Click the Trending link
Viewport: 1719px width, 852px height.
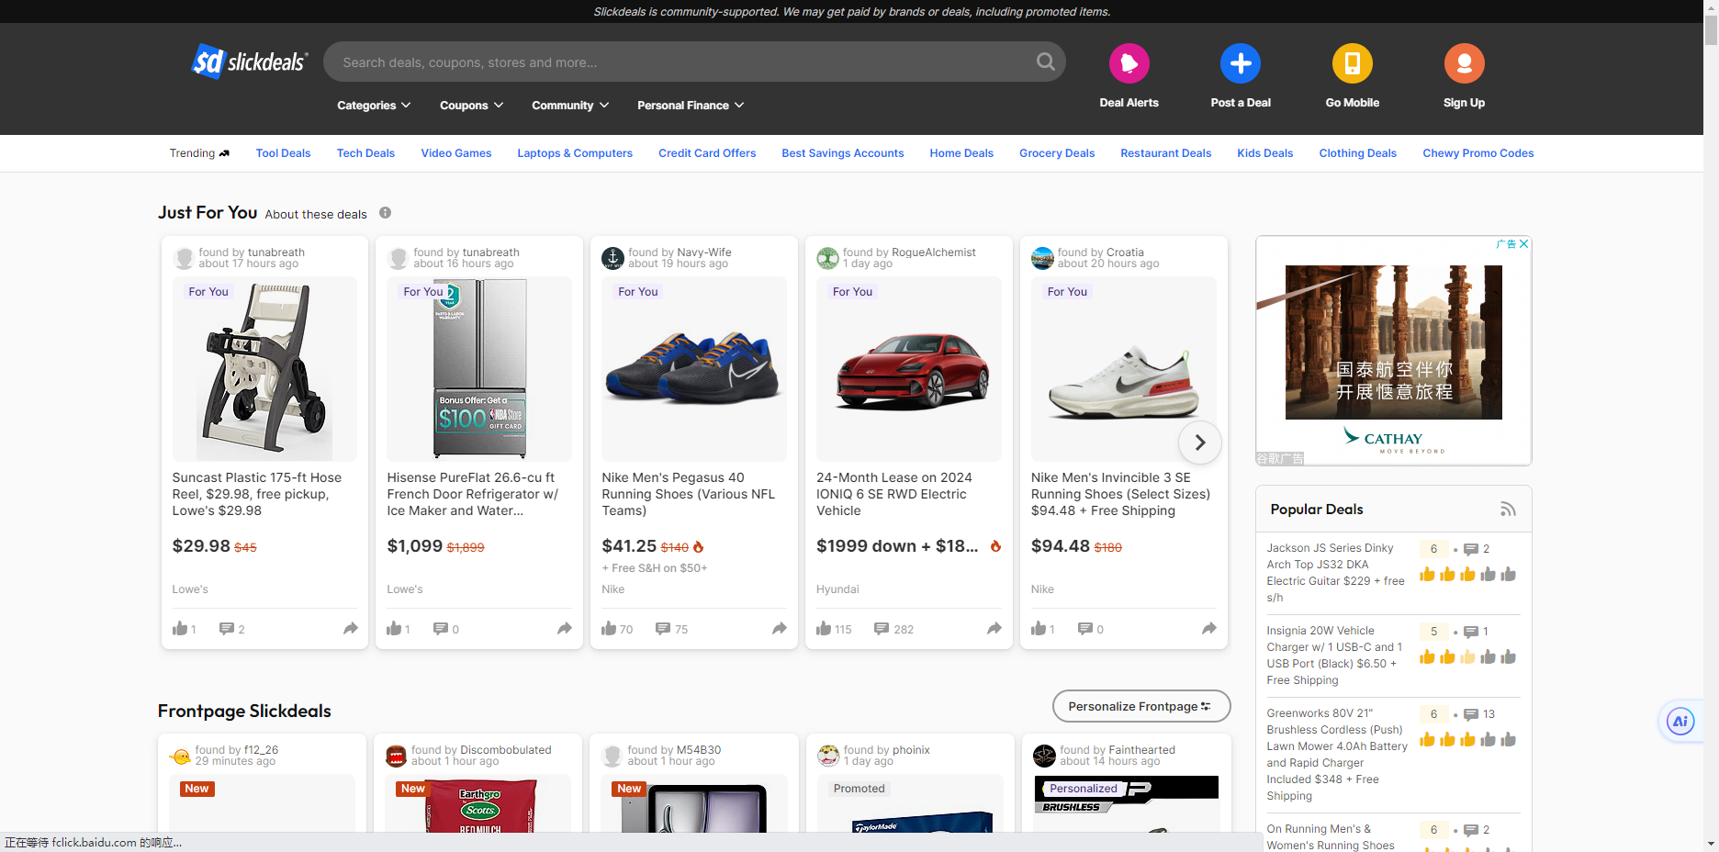point(199,153)
